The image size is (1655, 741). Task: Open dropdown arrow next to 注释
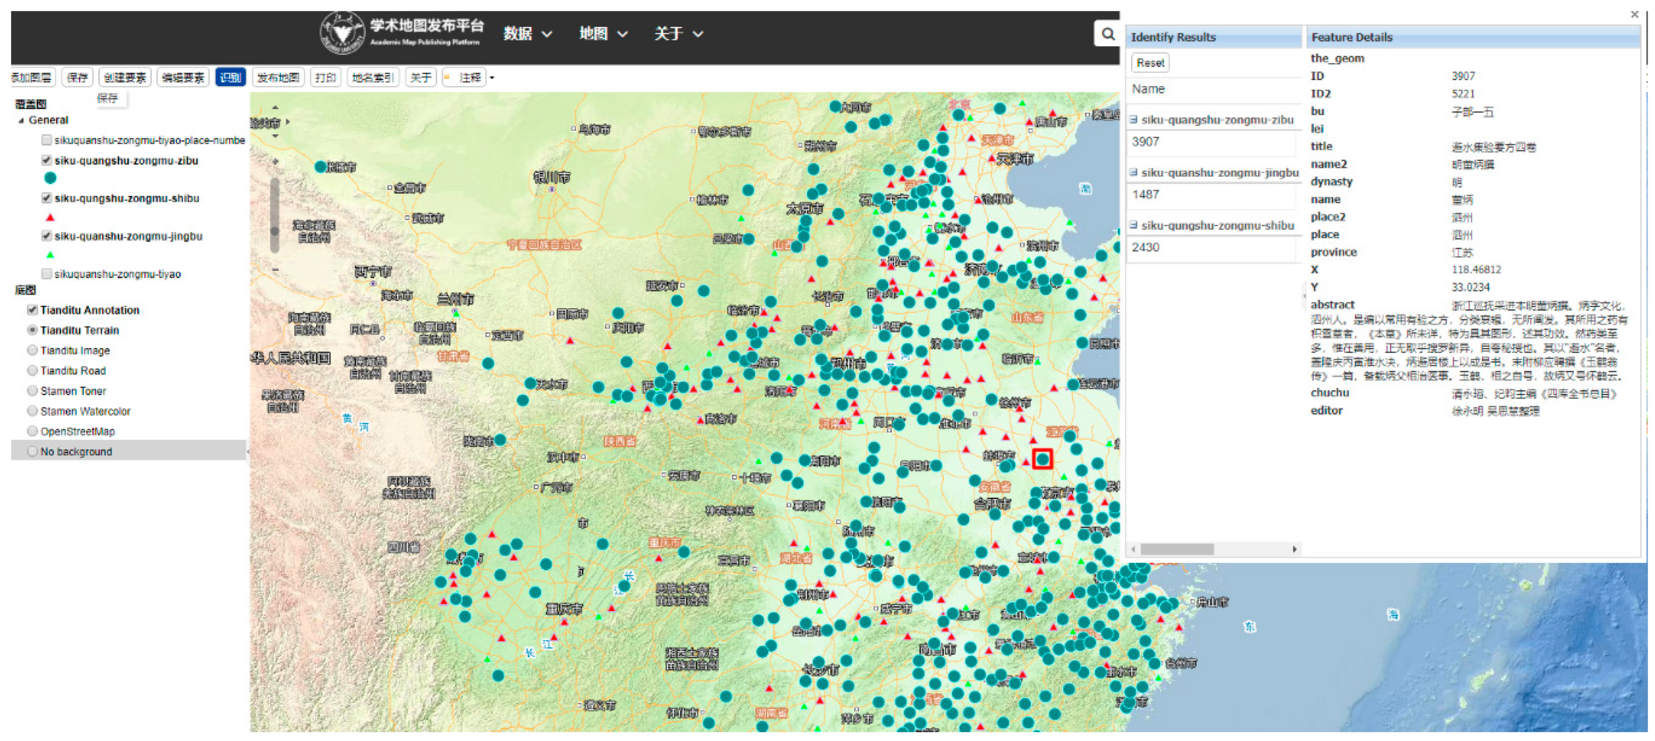[x=492, y=78]
